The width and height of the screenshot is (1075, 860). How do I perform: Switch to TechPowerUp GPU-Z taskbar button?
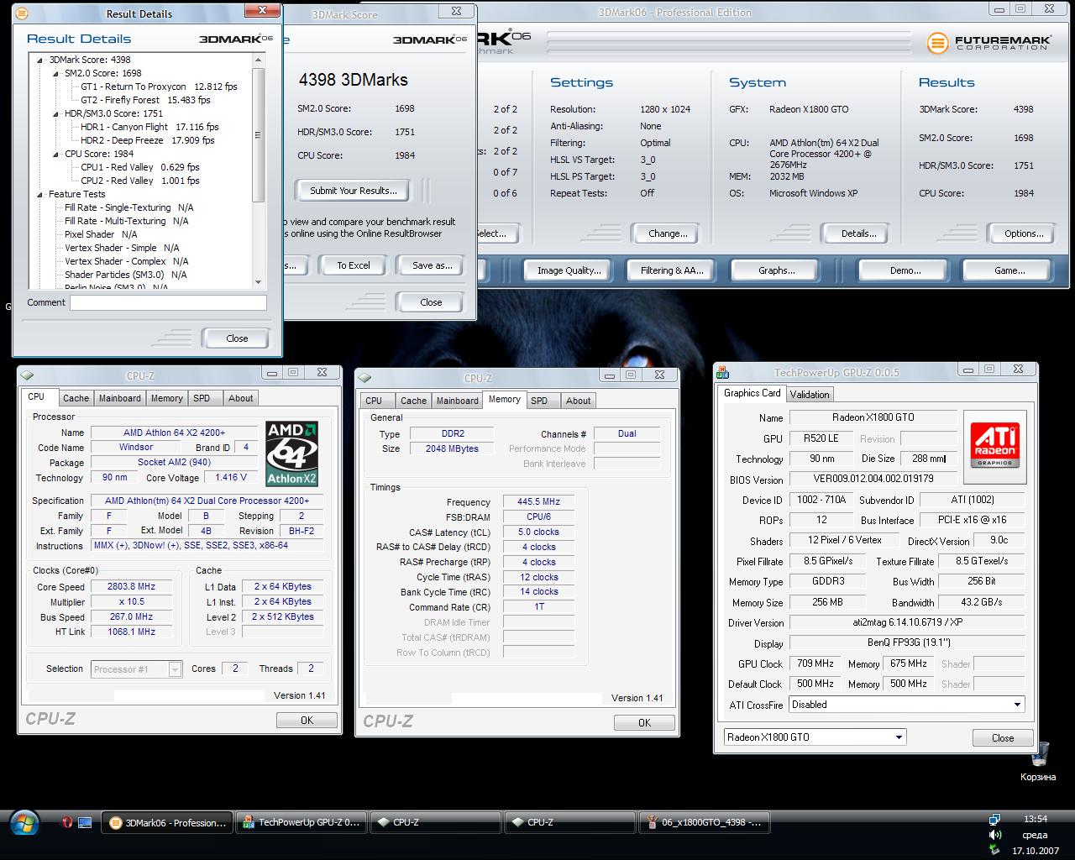click(301, 822)
